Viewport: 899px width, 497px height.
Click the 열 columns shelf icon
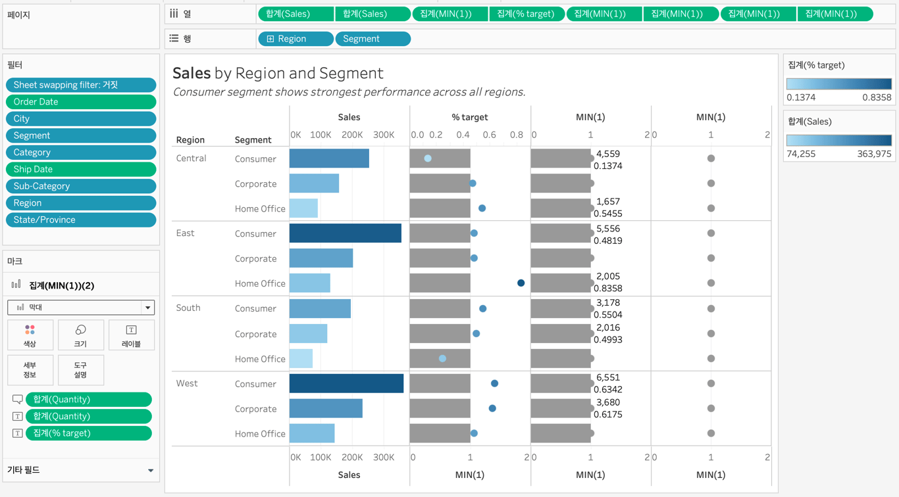tap(174, 14)
